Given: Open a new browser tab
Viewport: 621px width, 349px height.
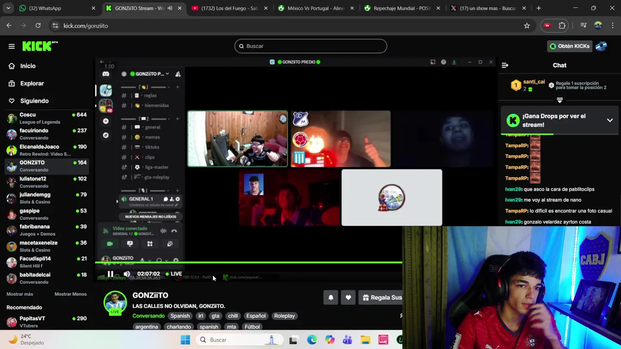Looking at the screenshot, I should click(539, 8).
